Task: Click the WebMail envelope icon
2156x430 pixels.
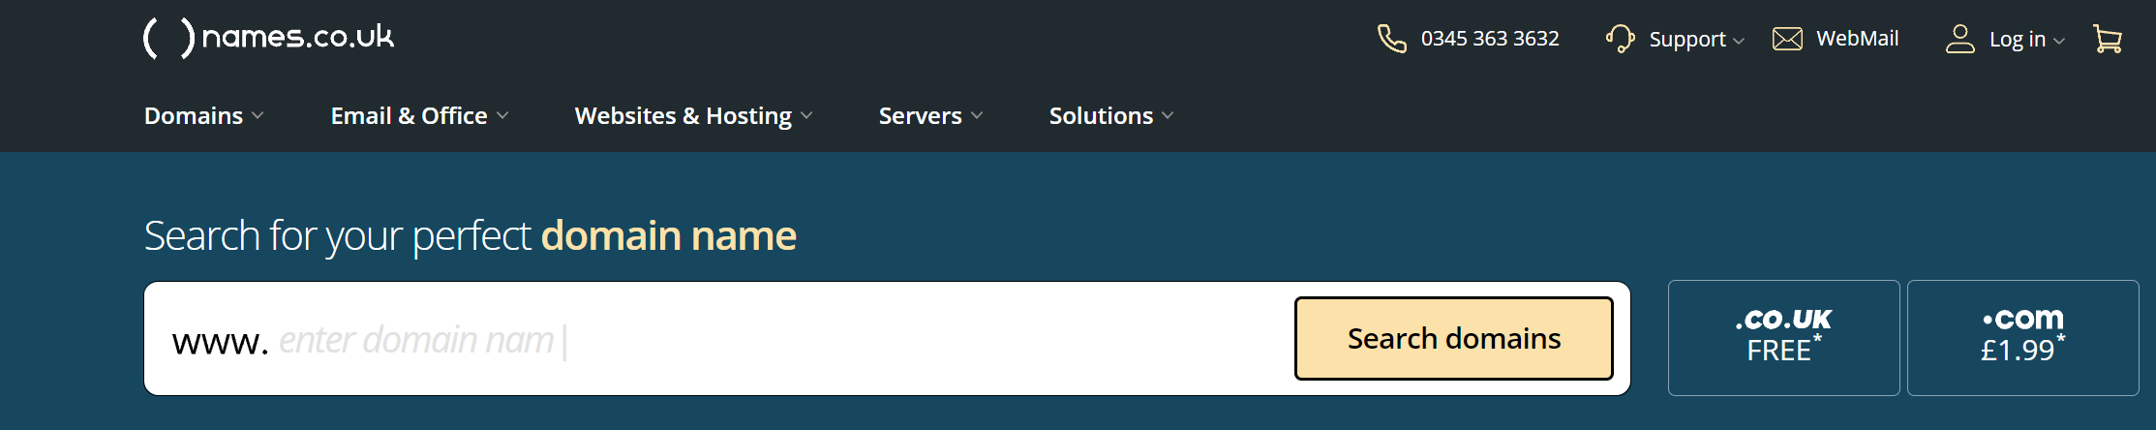Action: click(1787, 39)
